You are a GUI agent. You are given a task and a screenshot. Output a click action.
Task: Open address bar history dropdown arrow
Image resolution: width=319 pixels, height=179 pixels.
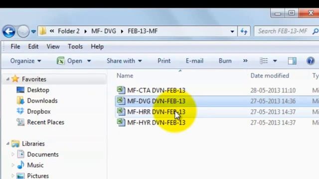tap(232, 31)
